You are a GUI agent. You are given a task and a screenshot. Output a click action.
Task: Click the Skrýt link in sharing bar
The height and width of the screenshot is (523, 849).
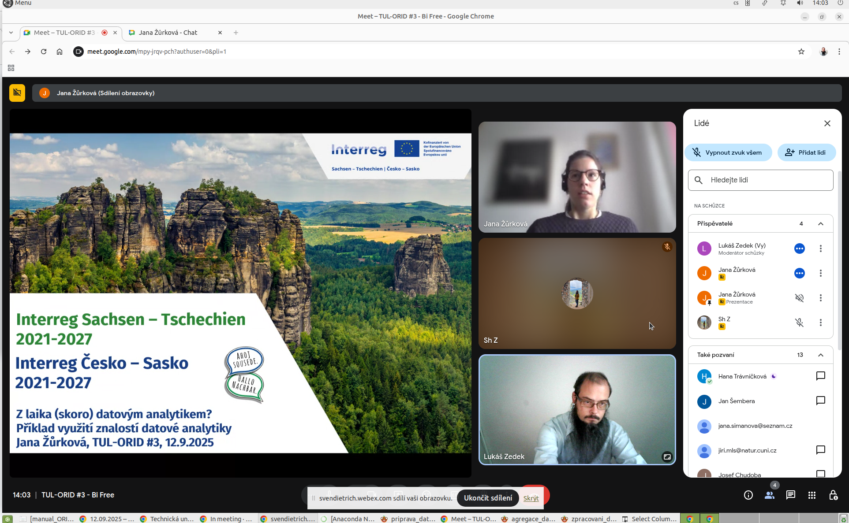pos(531,498)
